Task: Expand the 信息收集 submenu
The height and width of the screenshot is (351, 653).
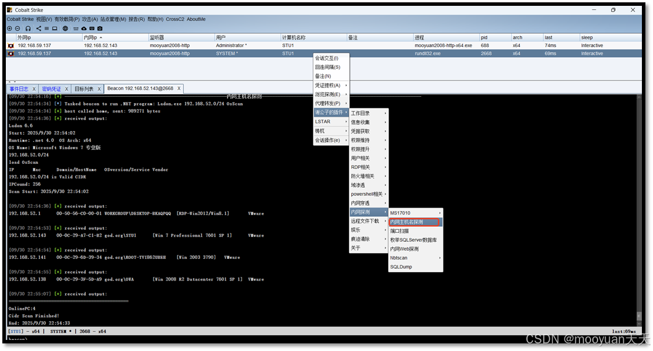Action: pos(369,122)
